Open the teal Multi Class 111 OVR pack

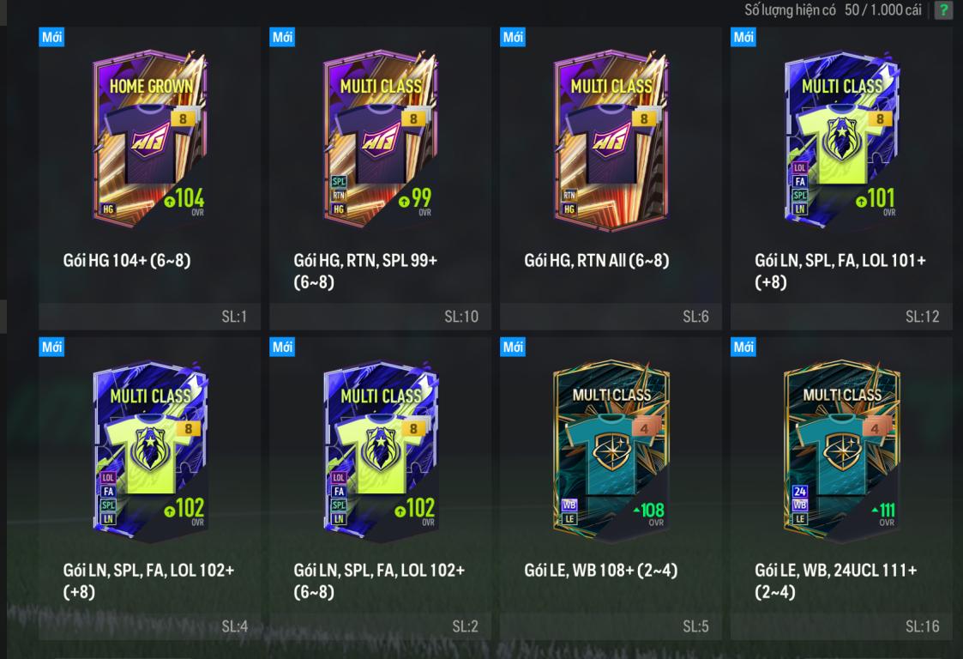[x=842, y=450]
